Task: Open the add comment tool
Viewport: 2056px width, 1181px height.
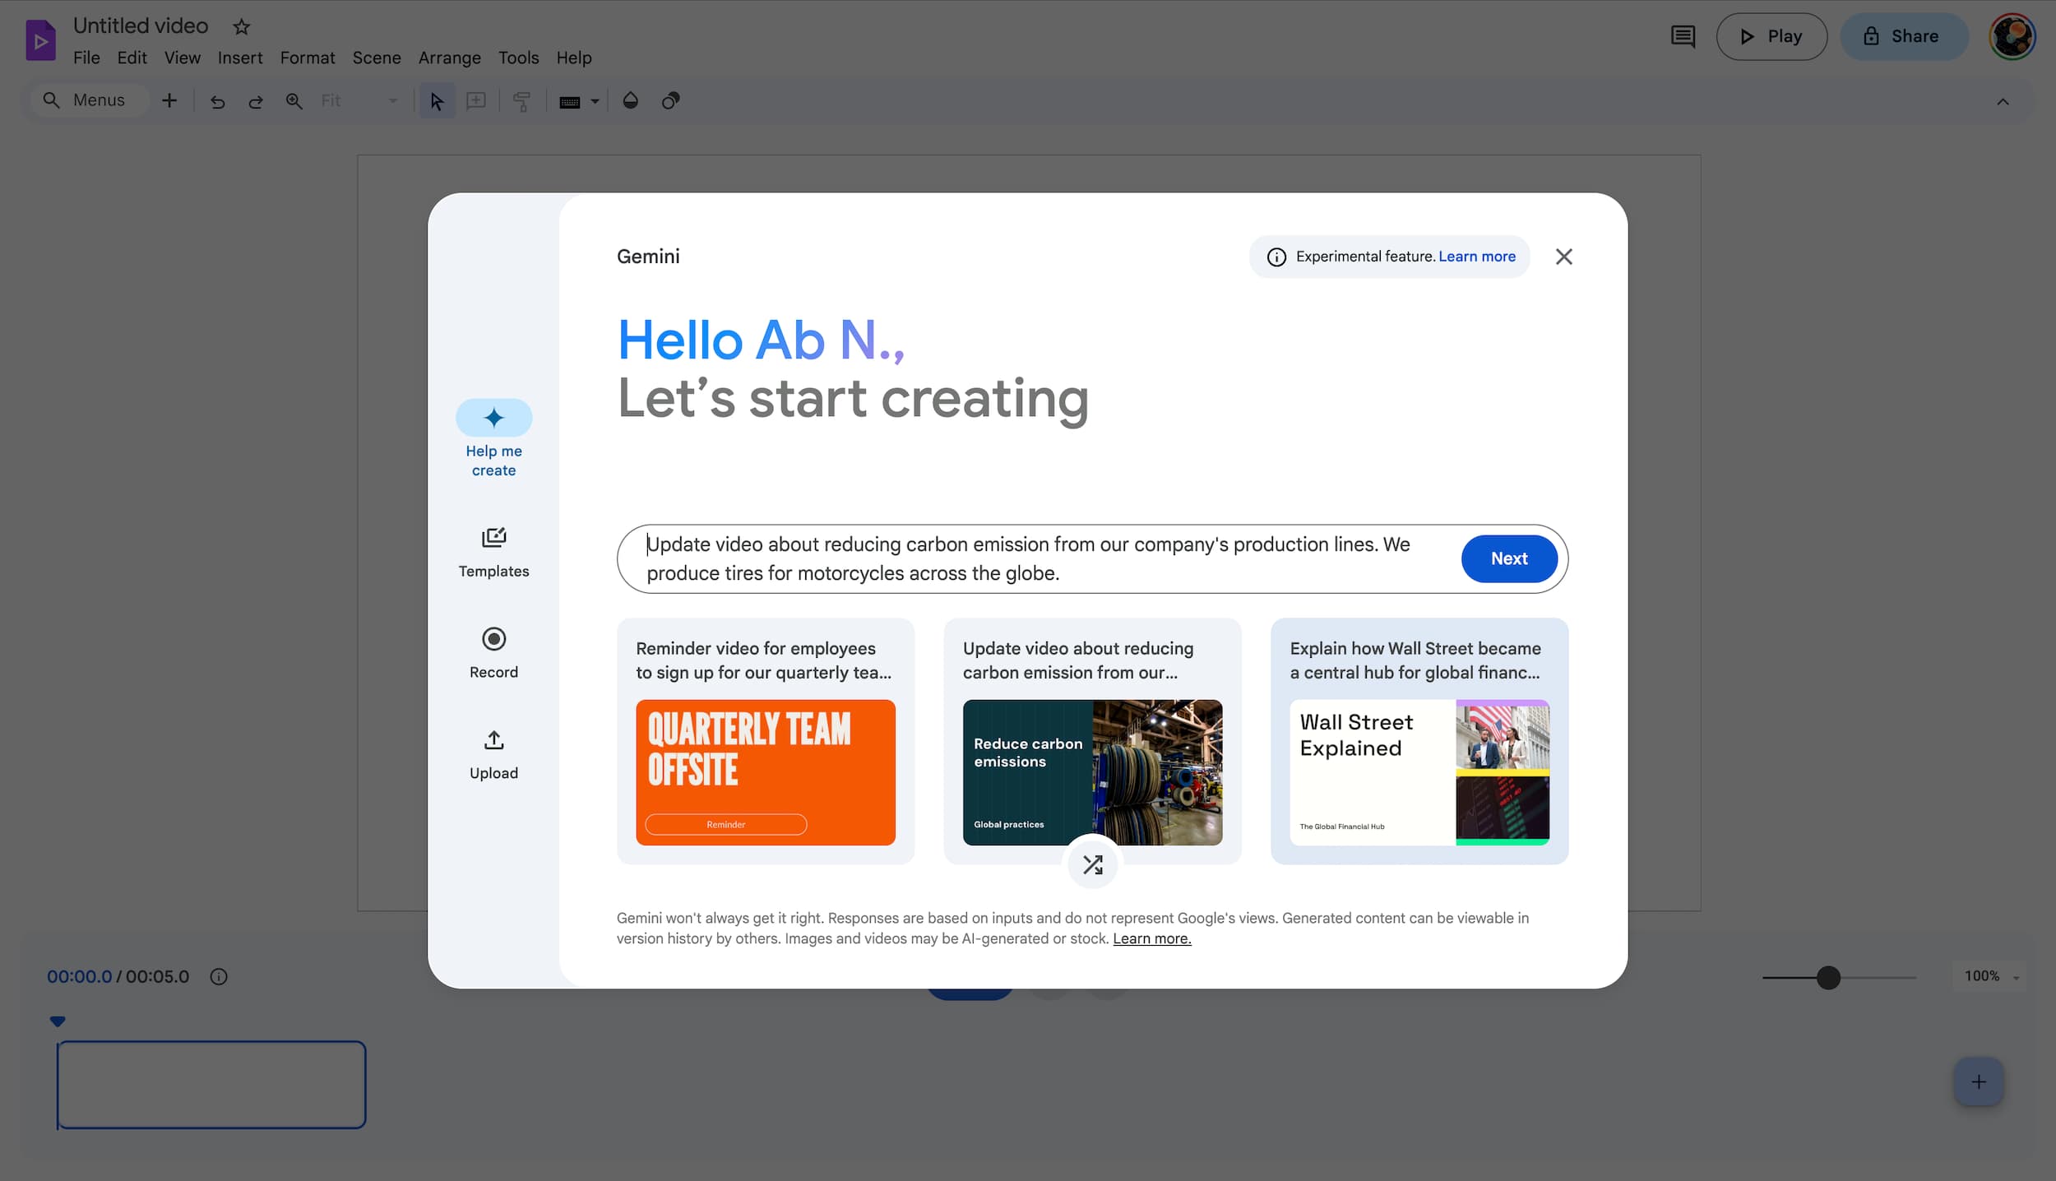Action: (476, 100)
